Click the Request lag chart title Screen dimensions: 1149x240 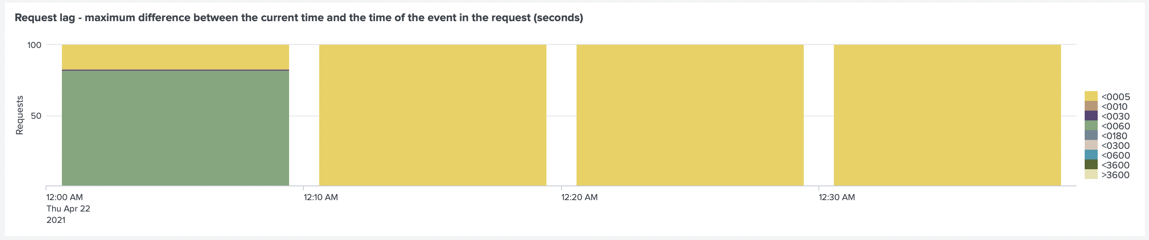[299, 18]
